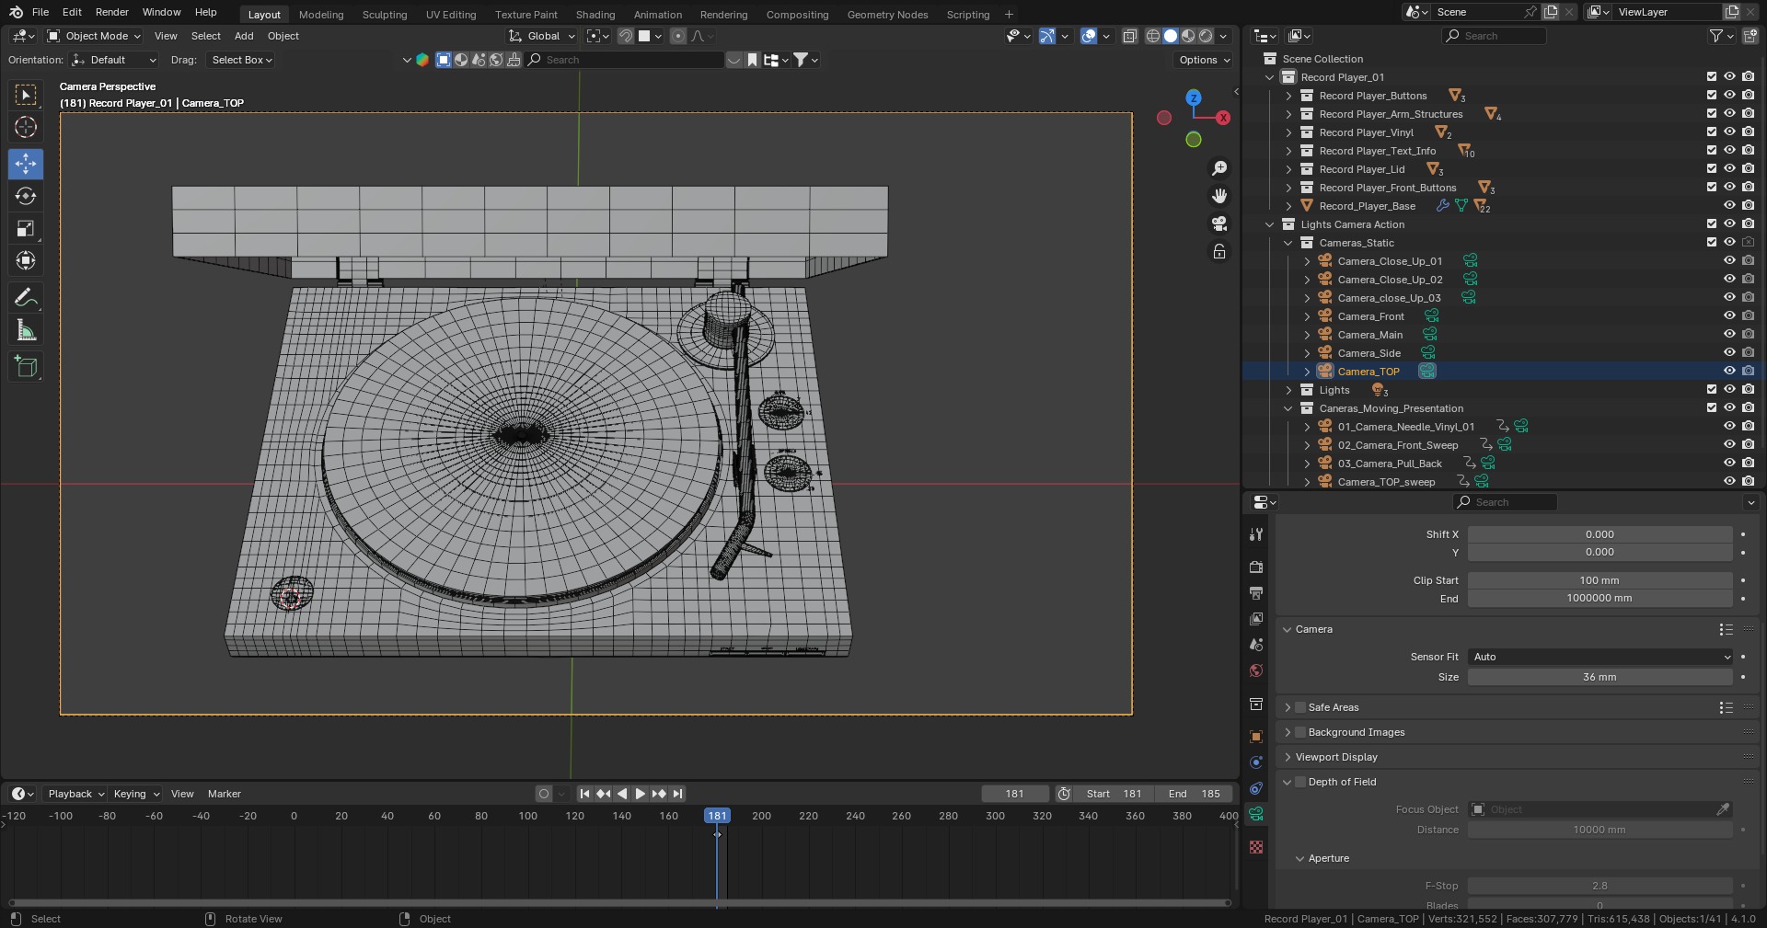
Task: Click the green Y axis gizmo circle
Action: pos(1194,140)
